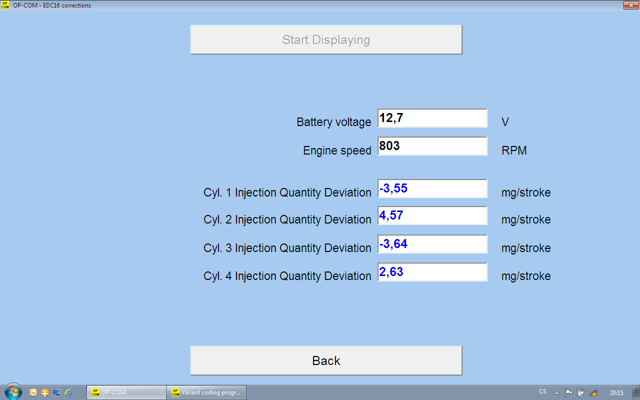Click the orange clock quick launch icon
This screenshot has height=400, width=640.
(x=33, y=392)
